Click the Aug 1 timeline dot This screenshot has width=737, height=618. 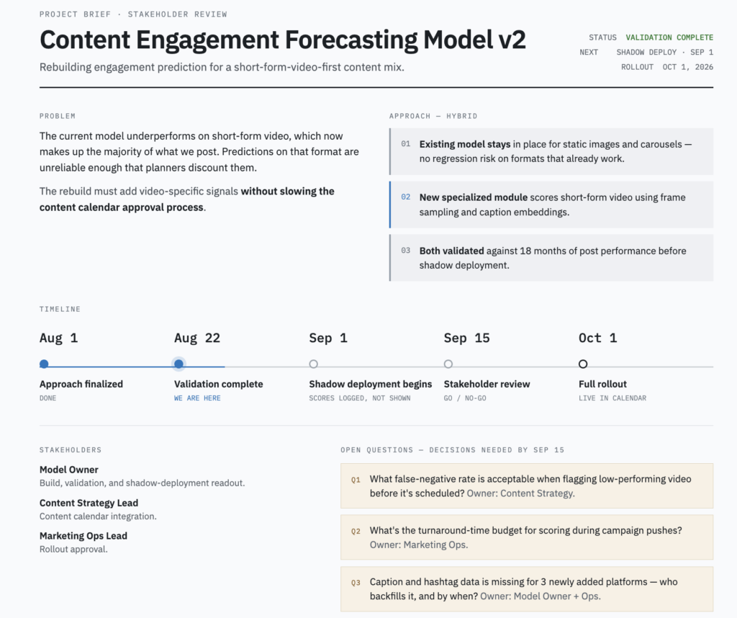(44, 364)
